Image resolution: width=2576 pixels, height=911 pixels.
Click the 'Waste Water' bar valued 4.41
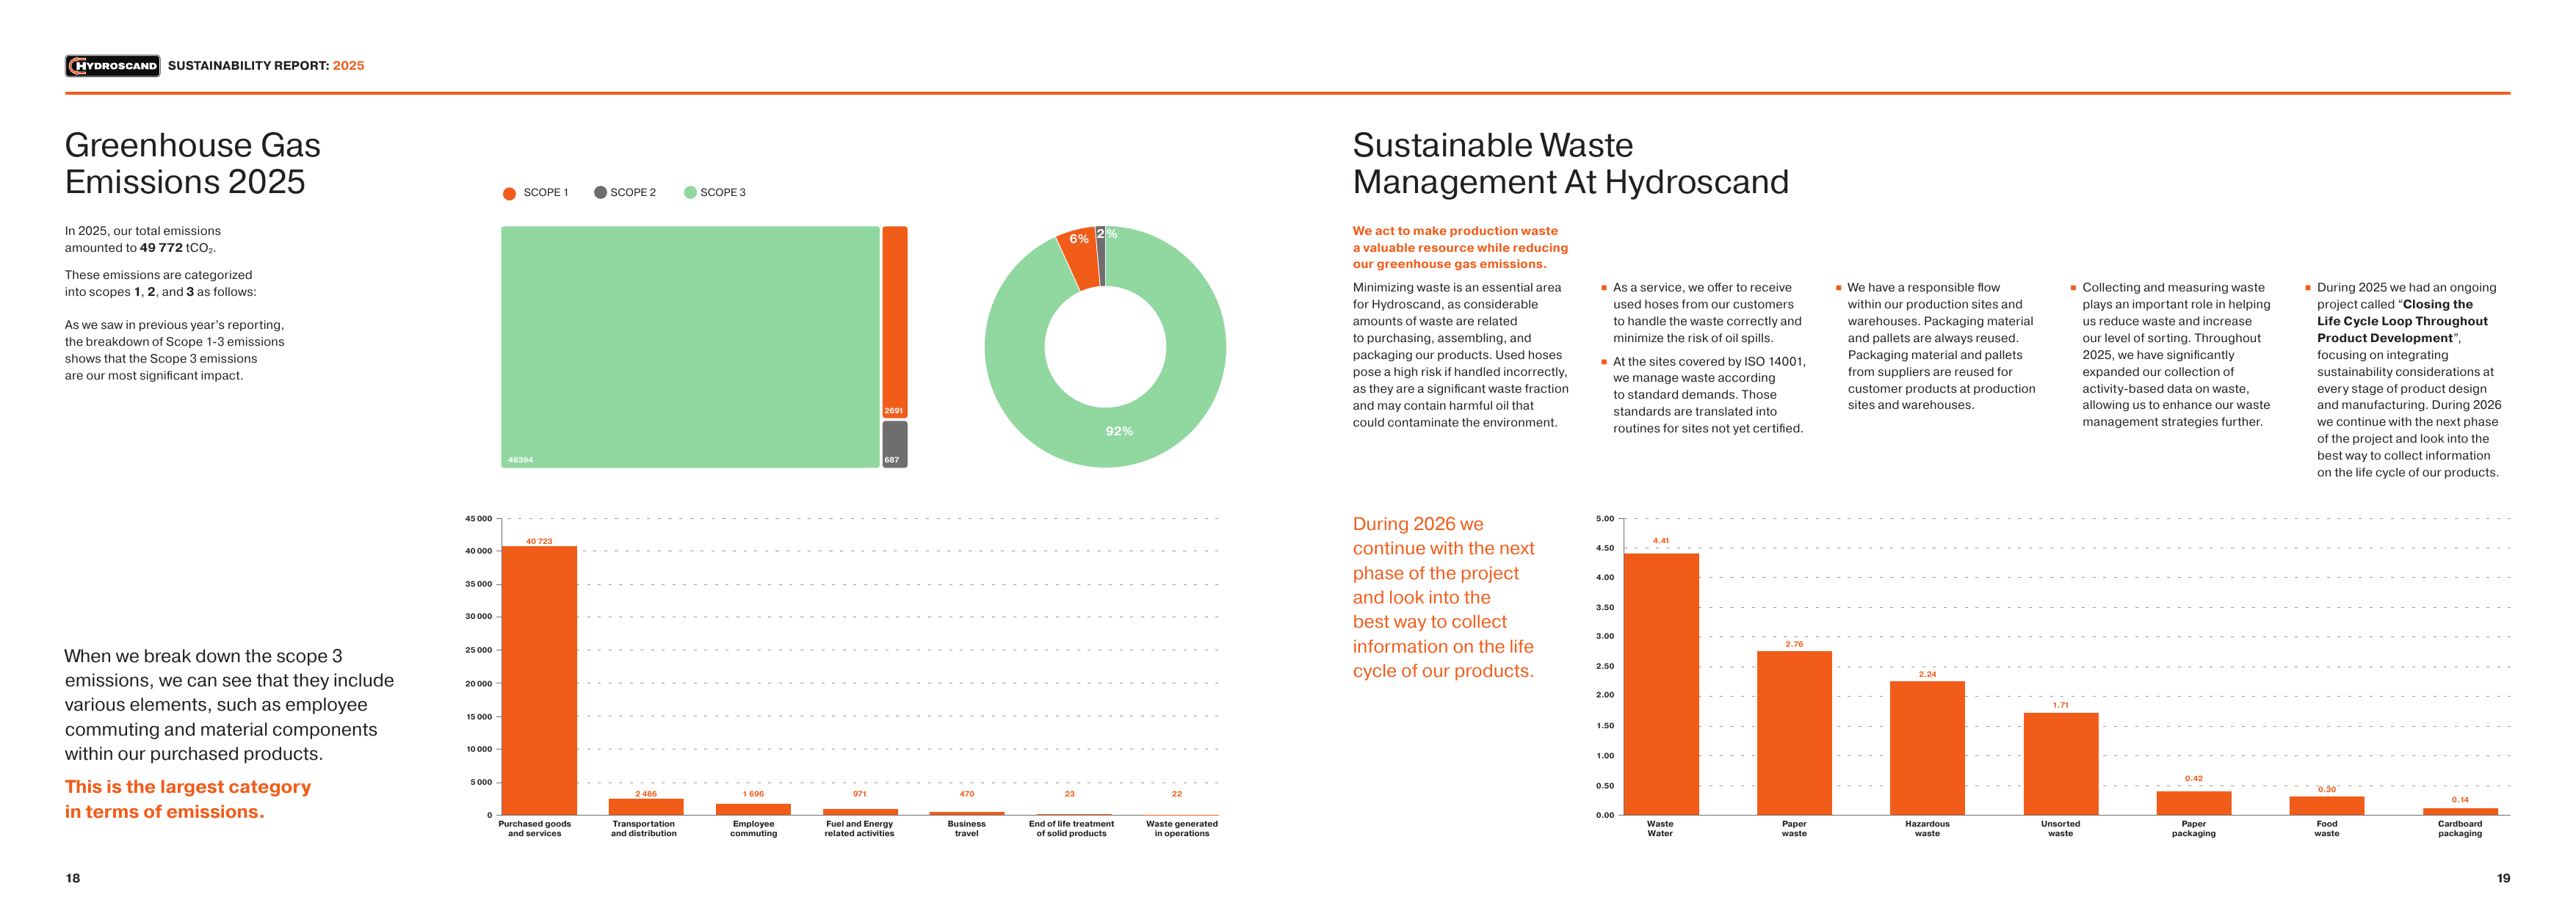(1661, 684)
